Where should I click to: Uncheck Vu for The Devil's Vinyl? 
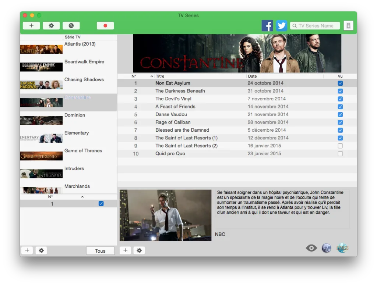coord(340,99)
